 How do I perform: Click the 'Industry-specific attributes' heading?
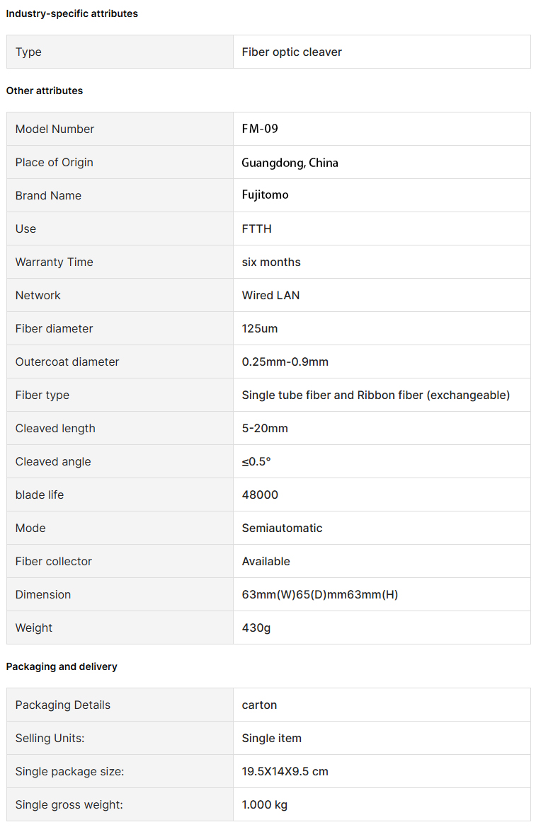pos(72,13)
